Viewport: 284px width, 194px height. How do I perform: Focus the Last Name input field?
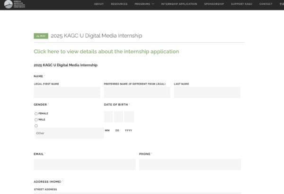click(x=207, y=92)
